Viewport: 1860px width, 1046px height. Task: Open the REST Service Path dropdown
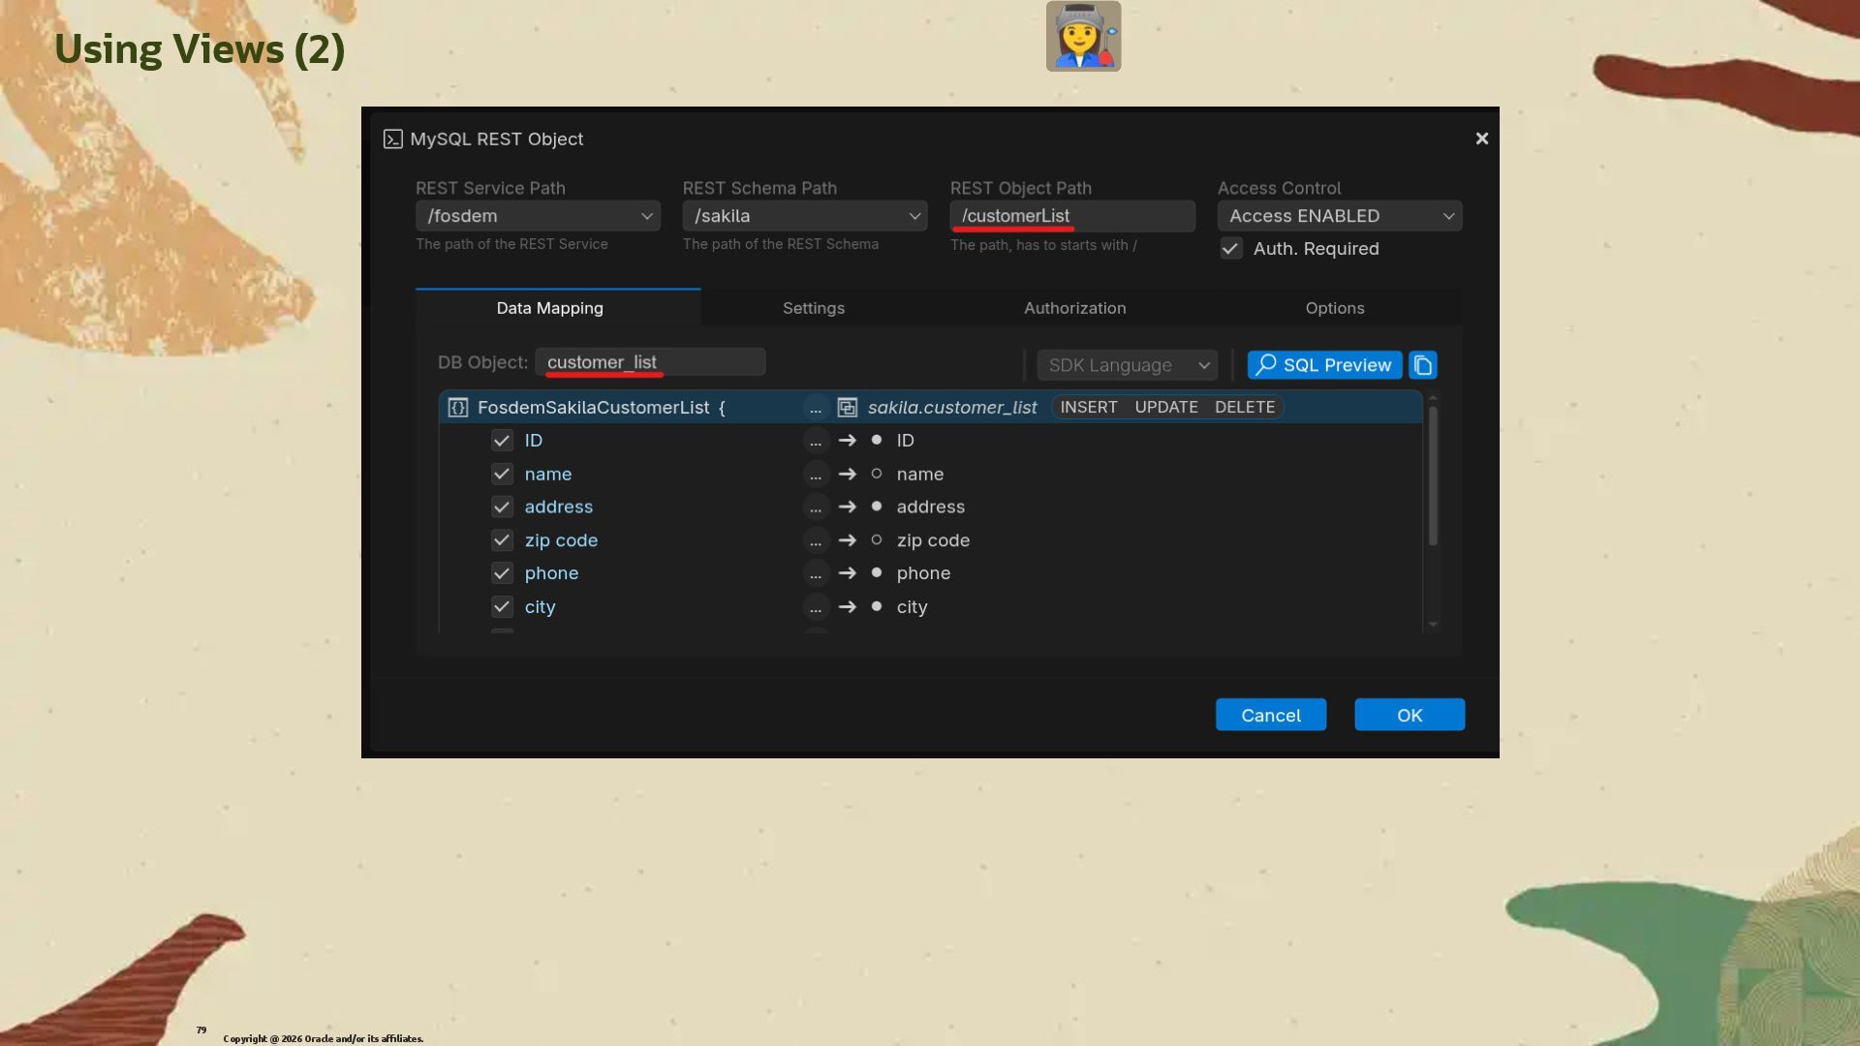coord(538,216)
